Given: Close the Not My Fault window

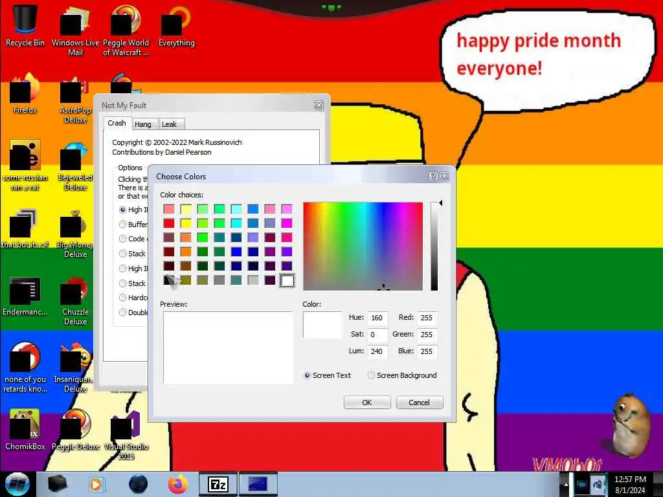Looking at the screenshot, I should pos(319,105).
